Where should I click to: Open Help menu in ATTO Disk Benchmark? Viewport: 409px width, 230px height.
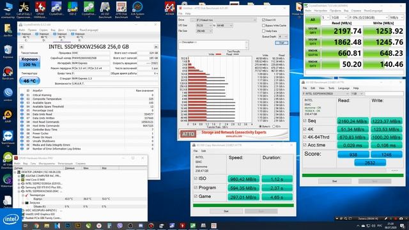pos(188,13)
